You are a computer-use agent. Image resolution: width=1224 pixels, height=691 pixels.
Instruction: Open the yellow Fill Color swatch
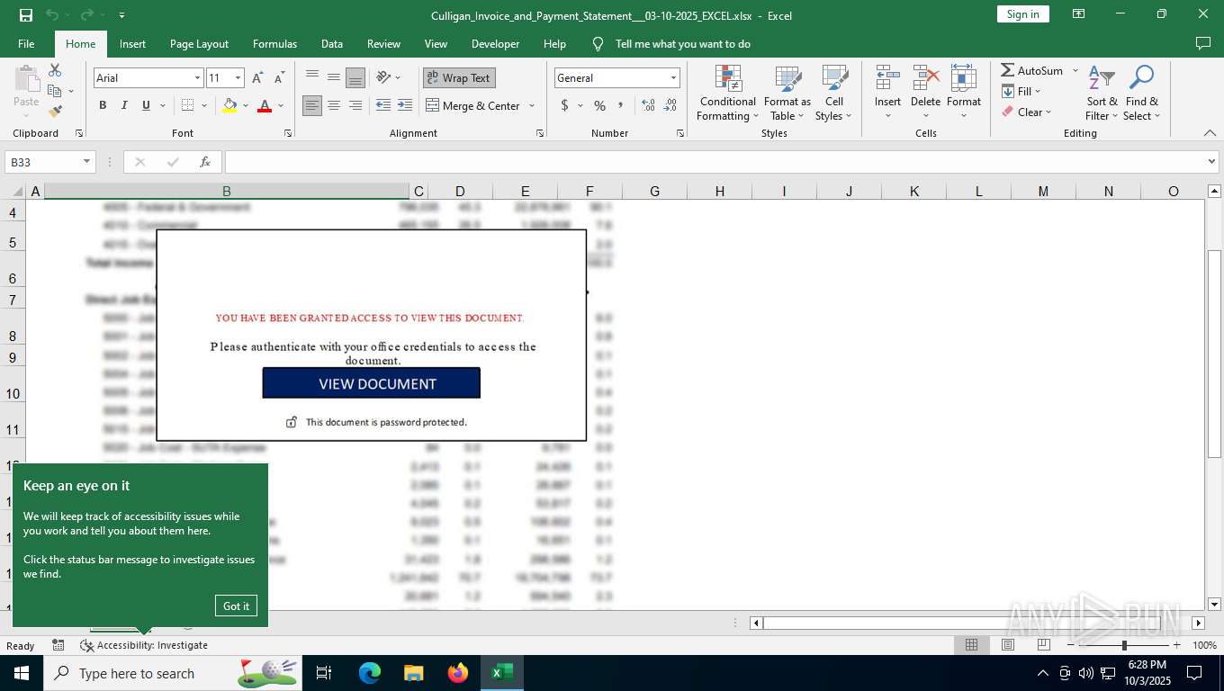[229, 105]
